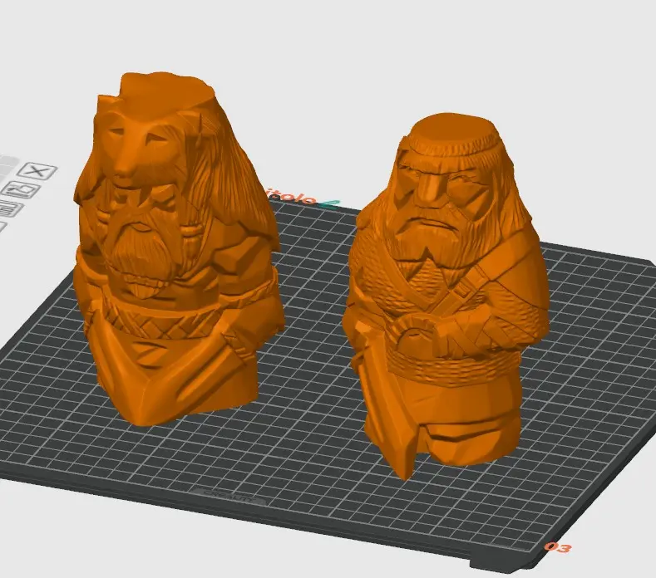
Task: Click the green edit plate name icon
Action: pyautogui.click(x=329, y=204)
